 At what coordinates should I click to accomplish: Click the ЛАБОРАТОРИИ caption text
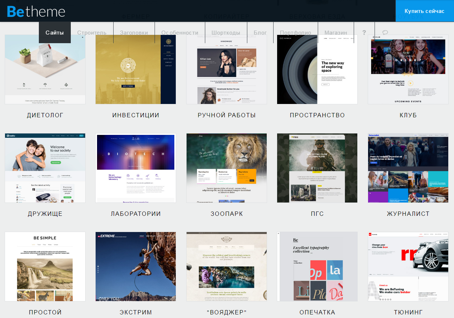tap(136, 214)
